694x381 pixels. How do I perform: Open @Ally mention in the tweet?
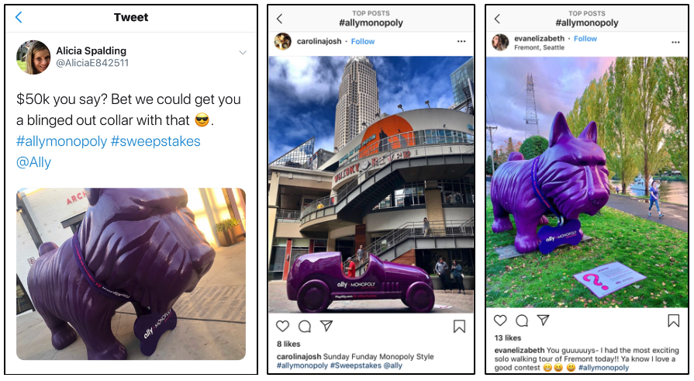click(33, 162)
